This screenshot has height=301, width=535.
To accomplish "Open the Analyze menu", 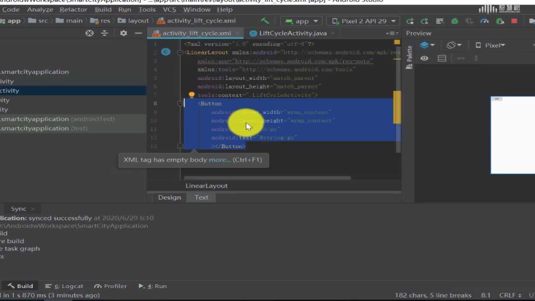I will pyautogui.click(x=40, y=9).
